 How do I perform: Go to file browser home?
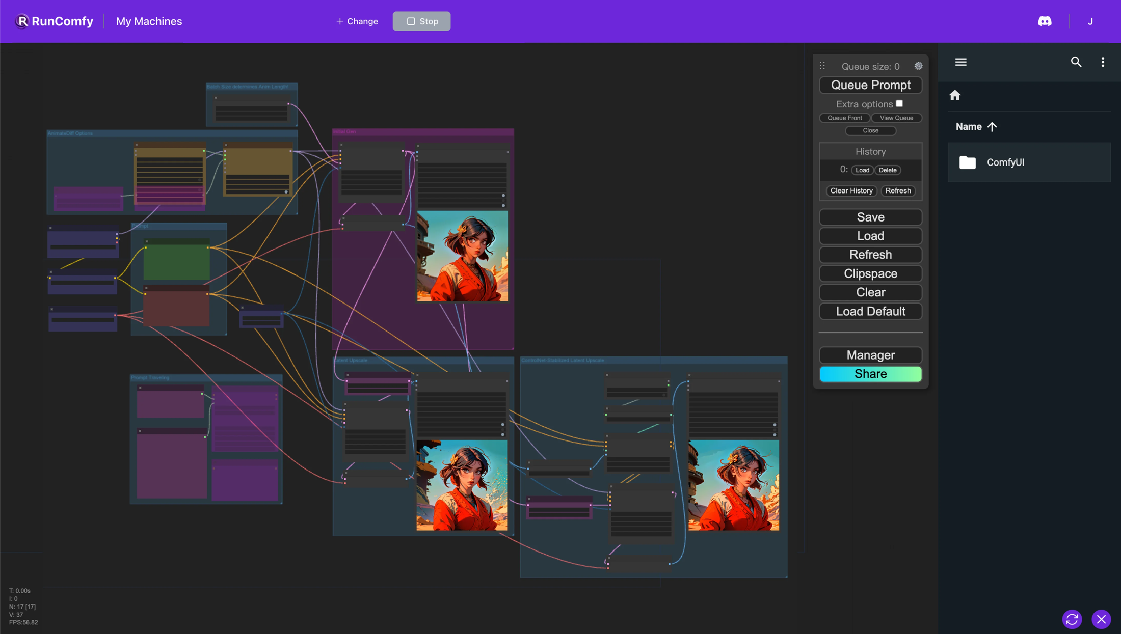pos(954,95)
